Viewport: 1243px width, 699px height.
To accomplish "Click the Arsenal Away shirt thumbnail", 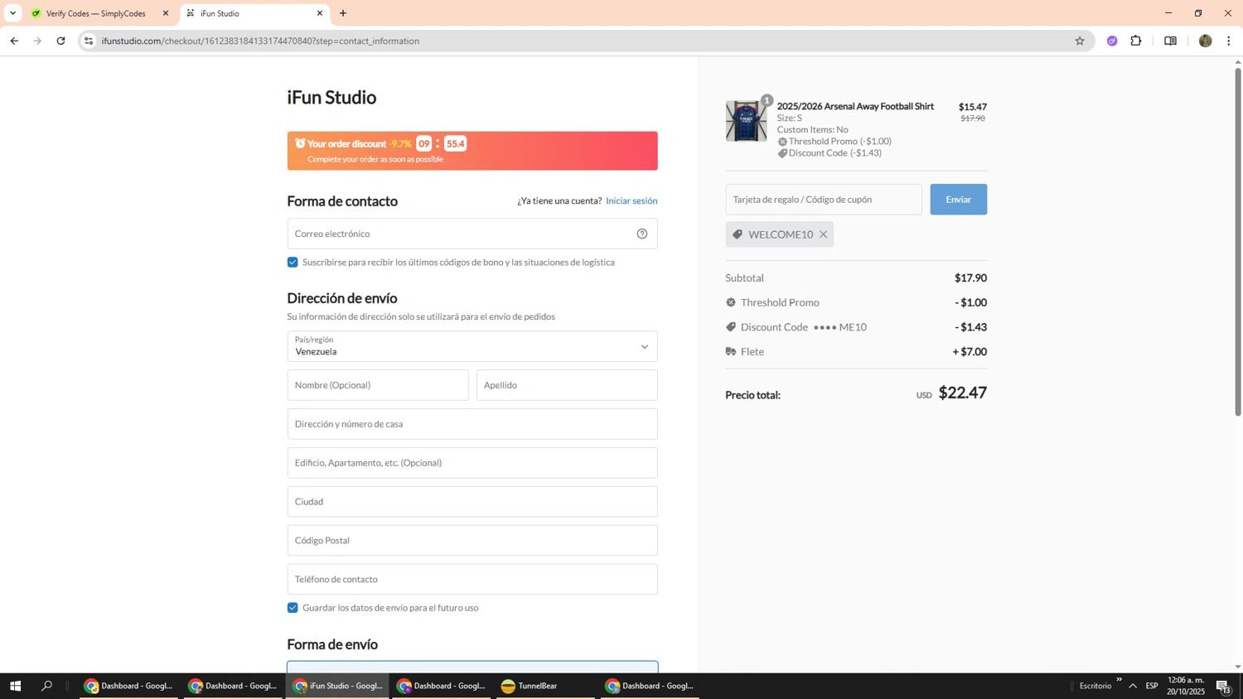I will point(746,121).
